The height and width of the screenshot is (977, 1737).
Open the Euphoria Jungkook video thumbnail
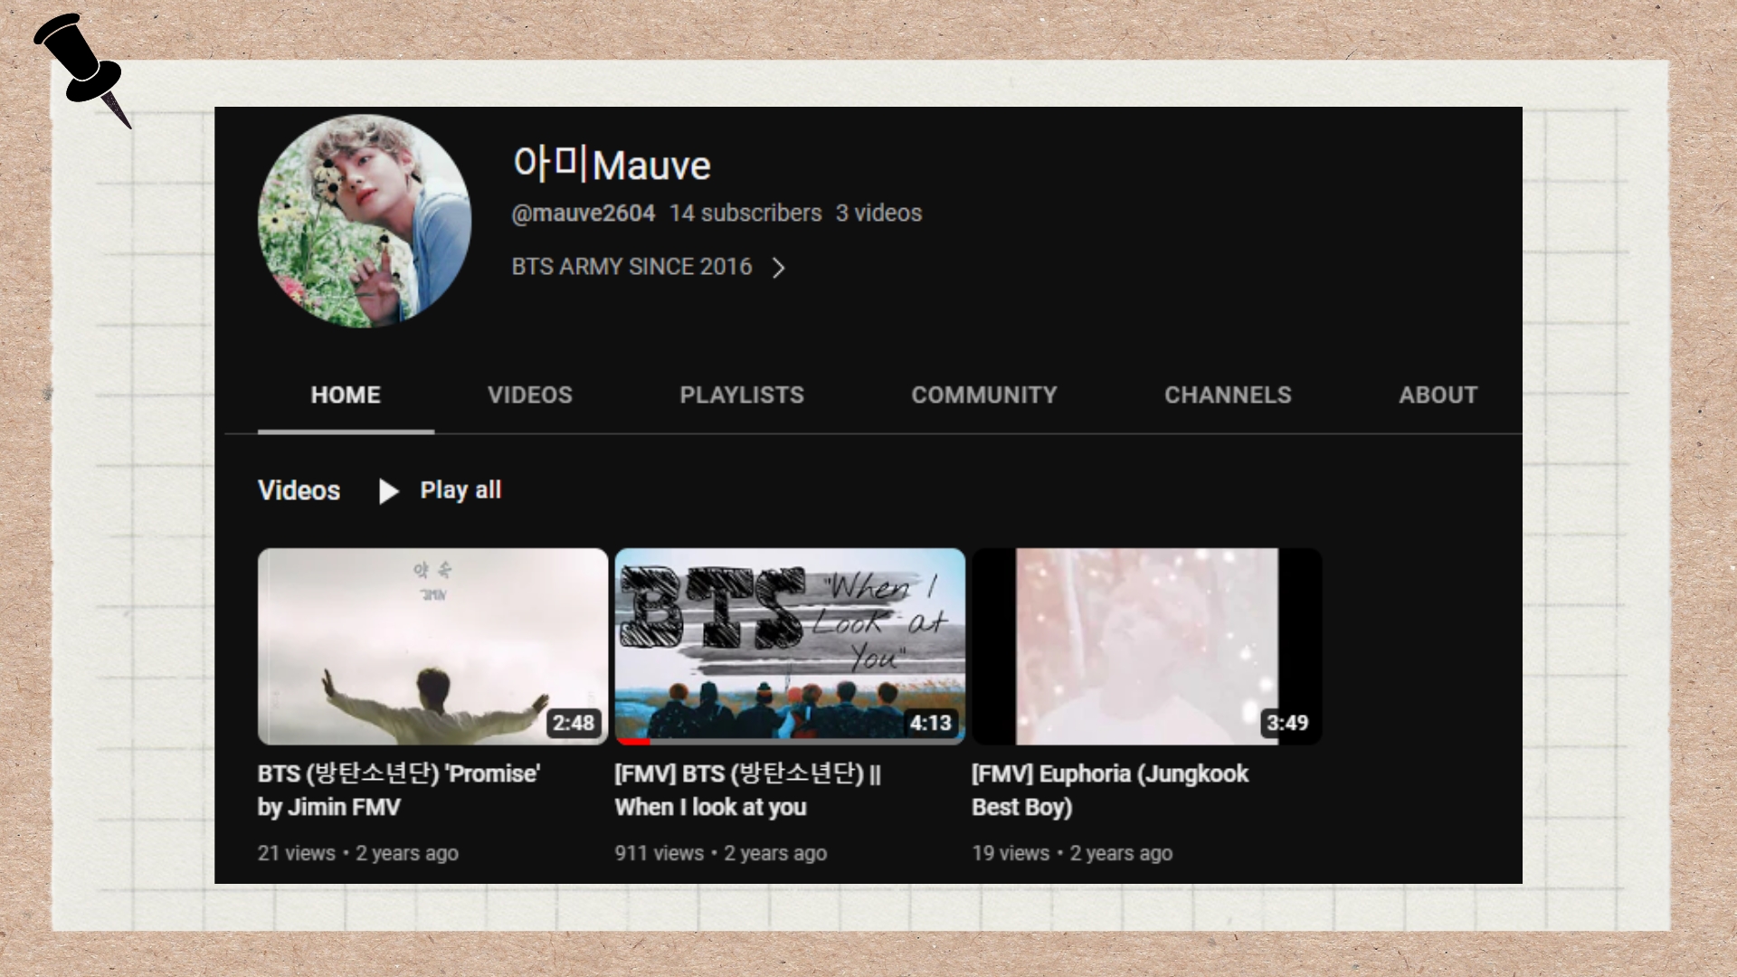point(1147,646)
